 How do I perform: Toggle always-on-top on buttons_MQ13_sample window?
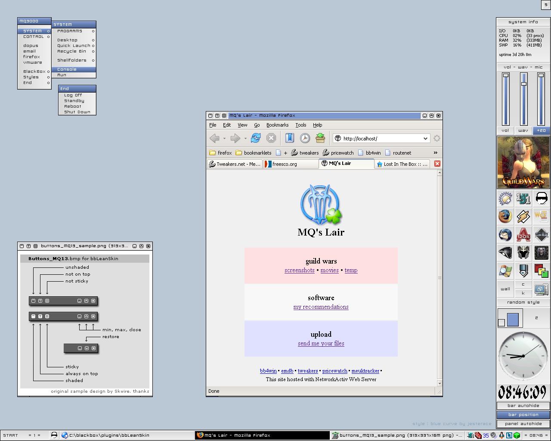(x=28, y=246)
